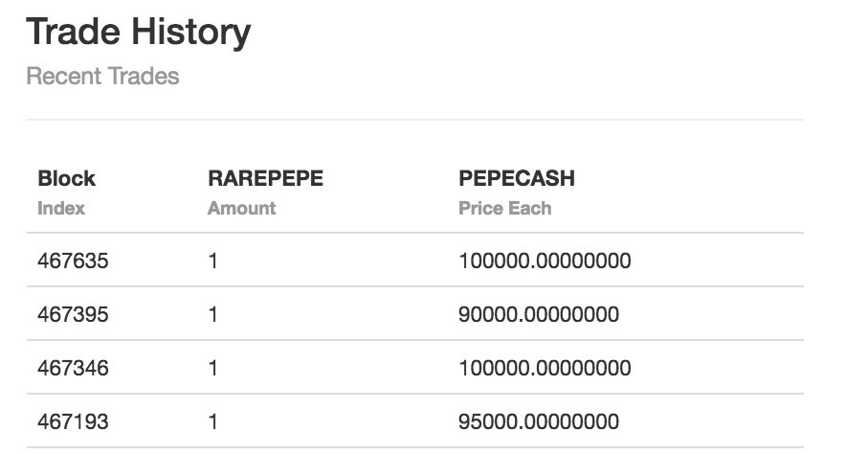The width and height of the screenshot is (846, 454).
Task: Click price 100000.00000000 in block 467346 row
Action: point(545,368)
